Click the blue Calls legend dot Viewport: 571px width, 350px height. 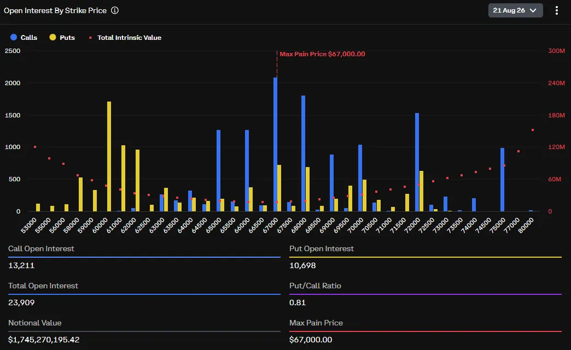(x=14, y=37)
